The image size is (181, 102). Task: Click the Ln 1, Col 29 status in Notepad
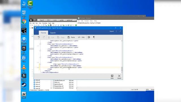pyautogui.click(x=135, y=90)
